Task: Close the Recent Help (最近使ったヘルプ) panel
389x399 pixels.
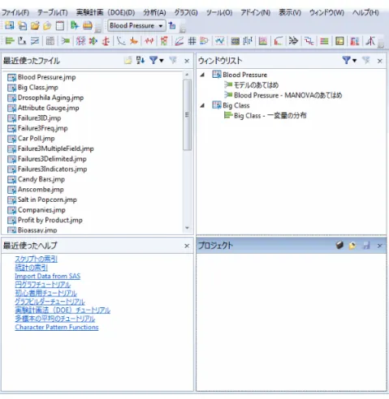Action: pyautogui.click(x=187, y=246)
